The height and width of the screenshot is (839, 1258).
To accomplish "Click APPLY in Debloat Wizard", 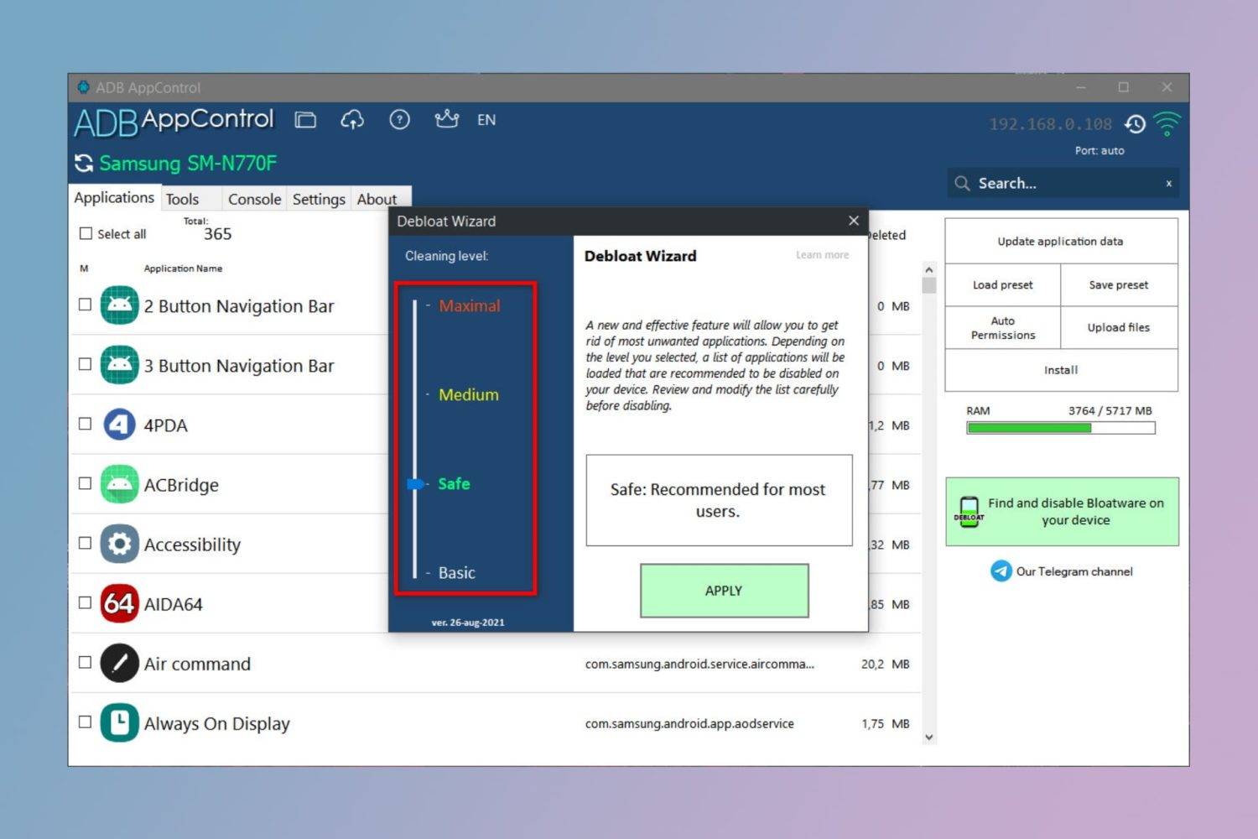I will pos(724,591).
